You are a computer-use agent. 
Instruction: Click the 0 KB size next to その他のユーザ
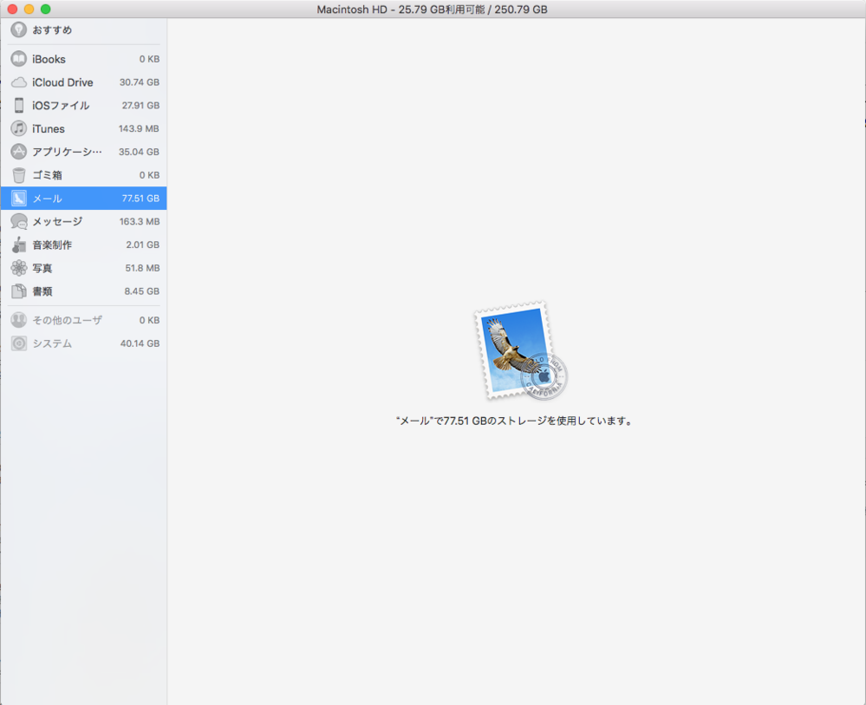[x=149, y=320]
